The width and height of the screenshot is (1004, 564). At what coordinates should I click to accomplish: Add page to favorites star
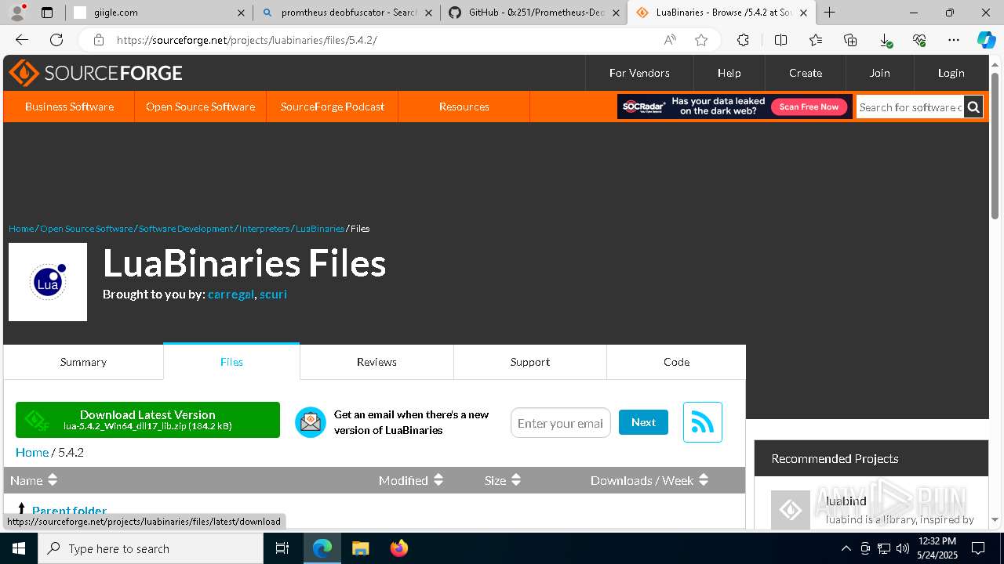point(701,40)
